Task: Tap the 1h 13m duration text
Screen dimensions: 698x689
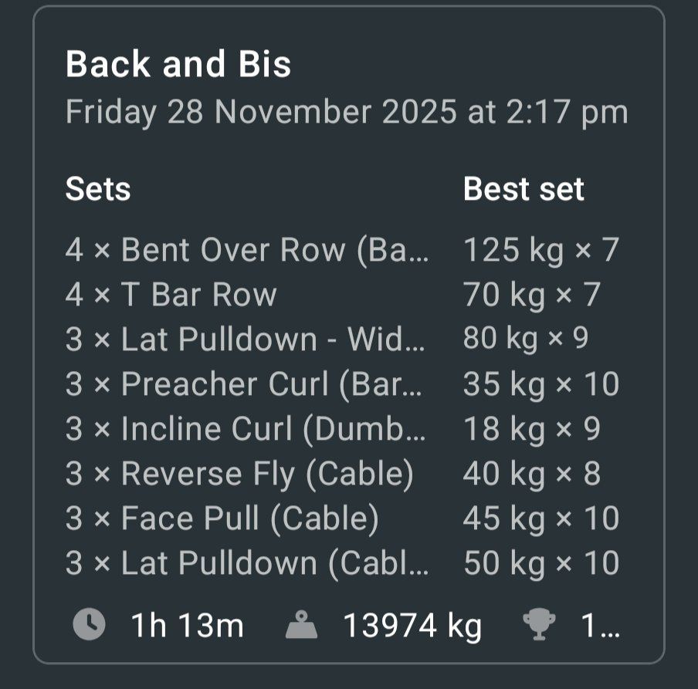Action: click(x=187, y=625)
